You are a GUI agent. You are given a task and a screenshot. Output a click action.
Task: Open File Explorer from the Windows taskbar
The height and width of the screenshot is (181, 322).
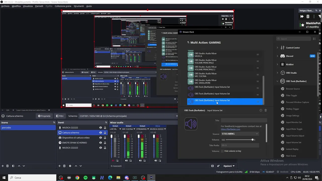118,178
